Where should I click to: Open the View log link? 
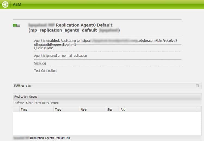pyautogui.click(x=40, y=63)
